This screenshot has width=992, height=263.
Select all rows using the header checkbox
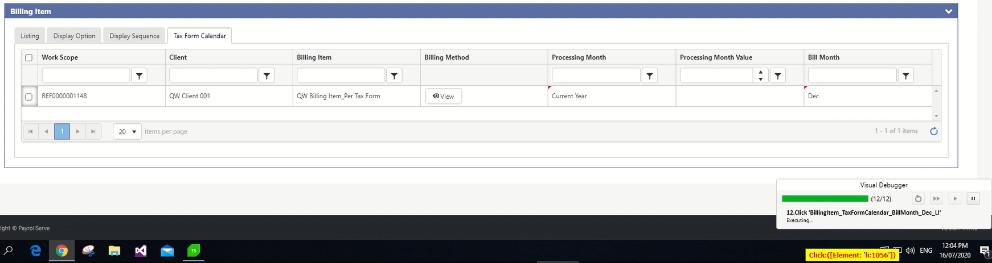(28, 57)
